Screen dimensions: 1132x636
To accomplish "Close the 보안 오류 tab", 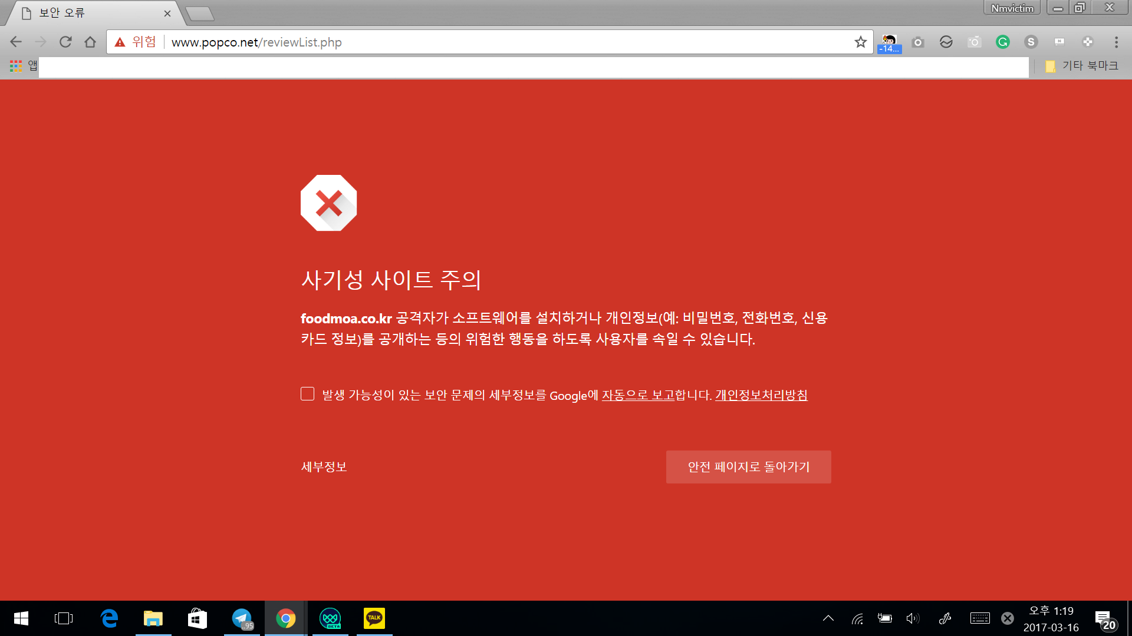I will (167, 13).
